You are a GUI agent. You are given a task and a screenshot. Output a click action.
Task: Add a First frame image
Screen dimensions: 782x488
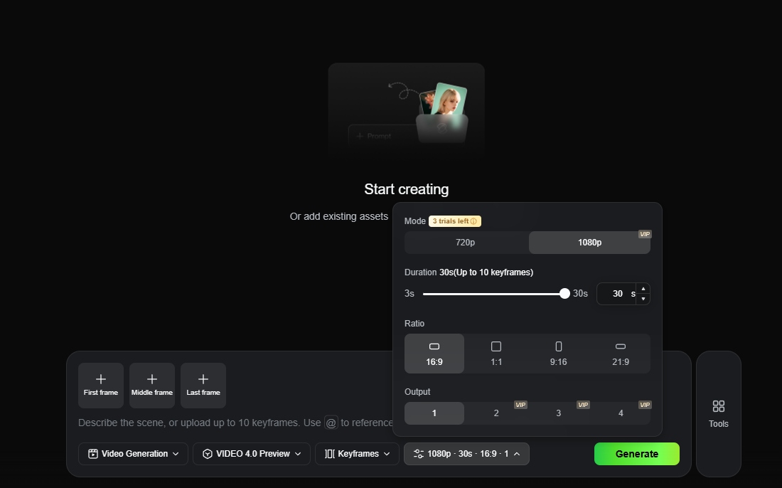101,386
